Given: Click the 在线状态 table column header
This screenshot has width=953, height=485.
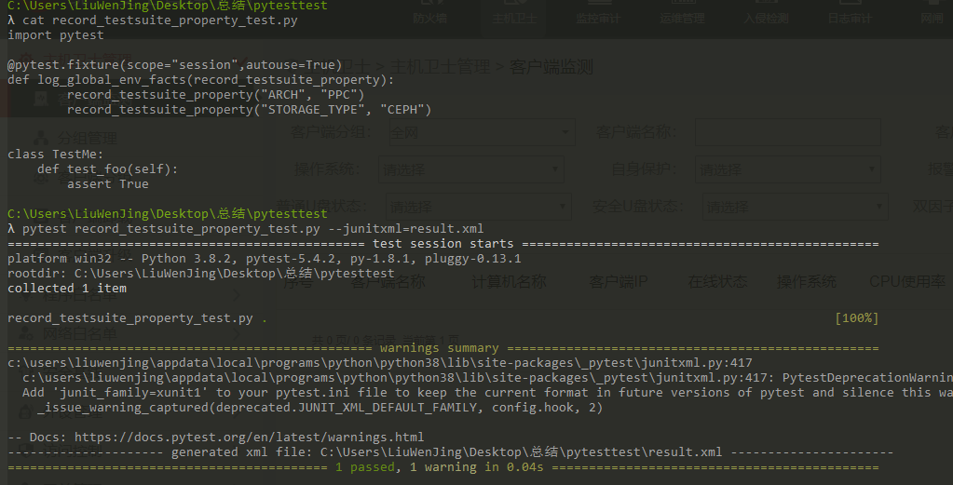Looking at the screenshot, I should (x=717, y=282).
